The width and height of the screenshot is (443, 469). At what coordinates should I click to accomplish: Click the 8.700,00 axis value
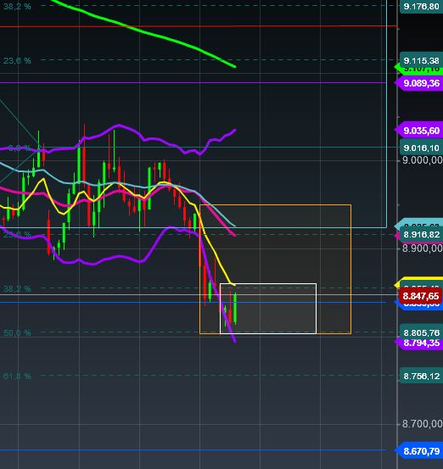(422, 424)
